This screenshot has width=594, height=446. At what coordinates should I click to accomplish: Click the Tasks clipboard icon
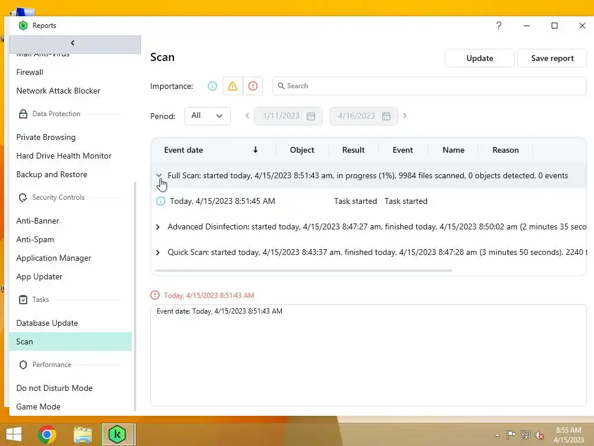click(23, 300)
